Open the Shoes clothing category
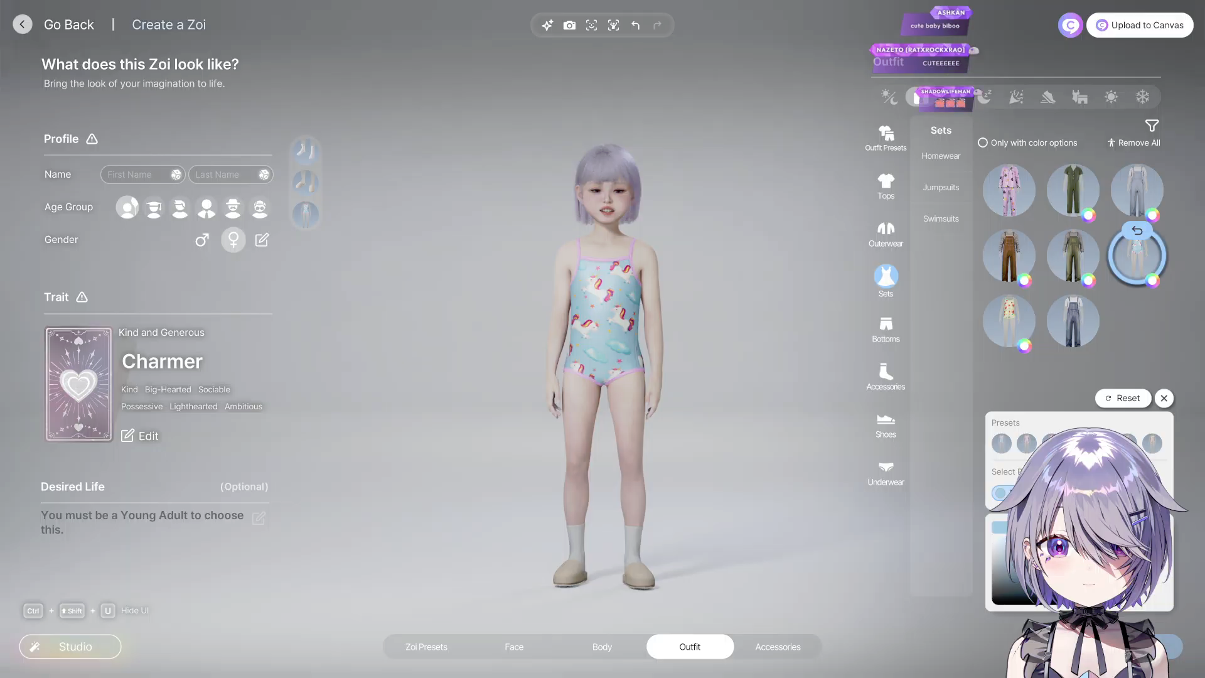 pos(886,424)
